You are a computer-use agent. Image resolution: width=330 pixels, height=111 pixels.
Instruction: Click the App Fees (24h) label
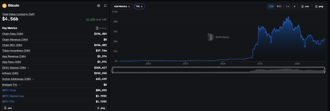[12, 62]
